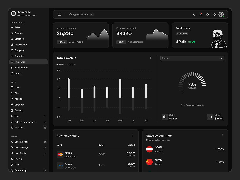Toggle the 2024 legend series

61,64
